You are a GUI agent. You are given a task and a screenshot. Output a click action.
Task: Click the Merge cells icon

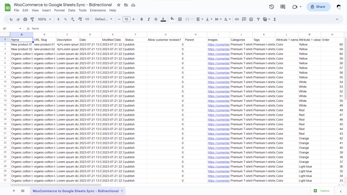[188, 19]
